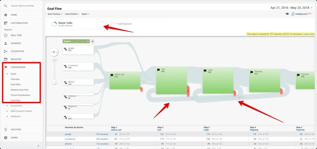Open the Overview goals report
Screen dimensions: 317x149
[15, 79]
